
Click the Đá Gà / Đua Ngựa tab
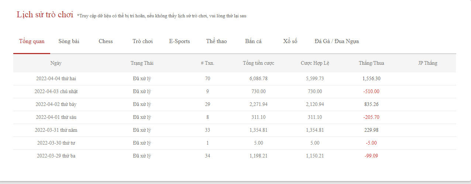(x=337, y=41)
